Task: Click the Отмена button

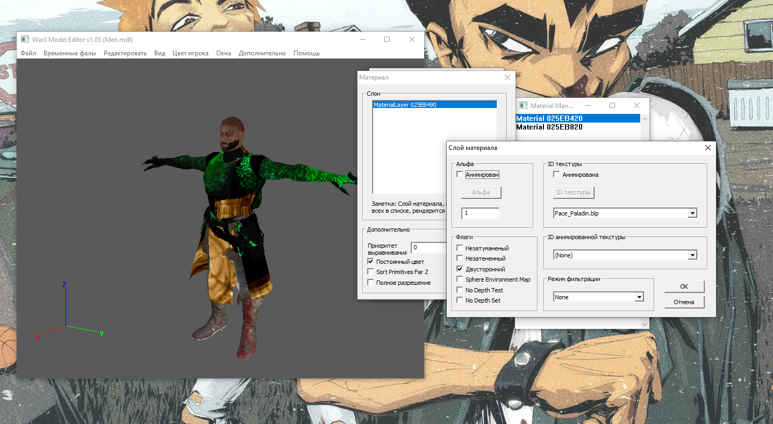Action: coord(684,302)
